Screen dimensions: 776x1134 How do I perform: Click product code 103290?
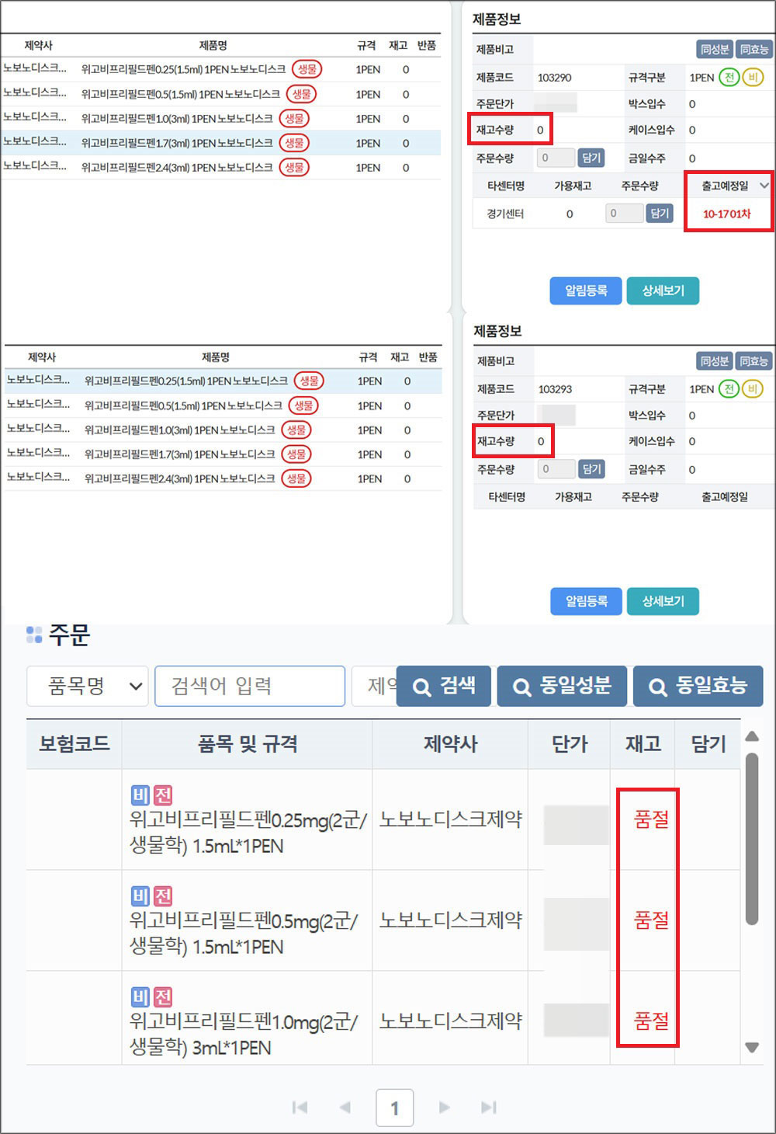click(x=554, y=78)
